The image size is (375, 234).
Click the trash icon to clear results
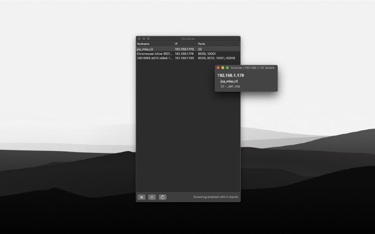(x=152, y=197)
